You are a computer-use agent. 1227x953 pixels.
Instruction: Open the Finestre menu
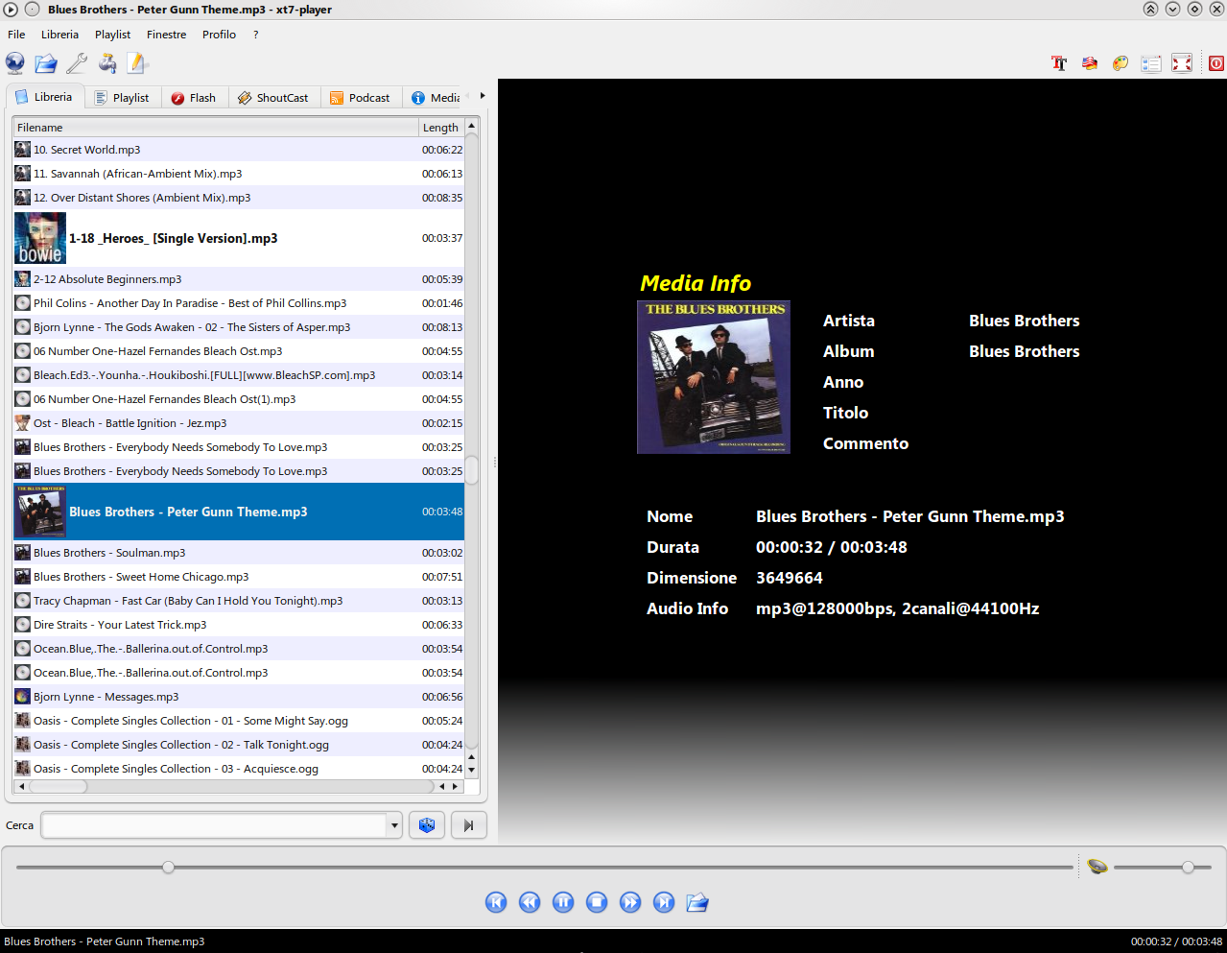[x=166, y=35]
